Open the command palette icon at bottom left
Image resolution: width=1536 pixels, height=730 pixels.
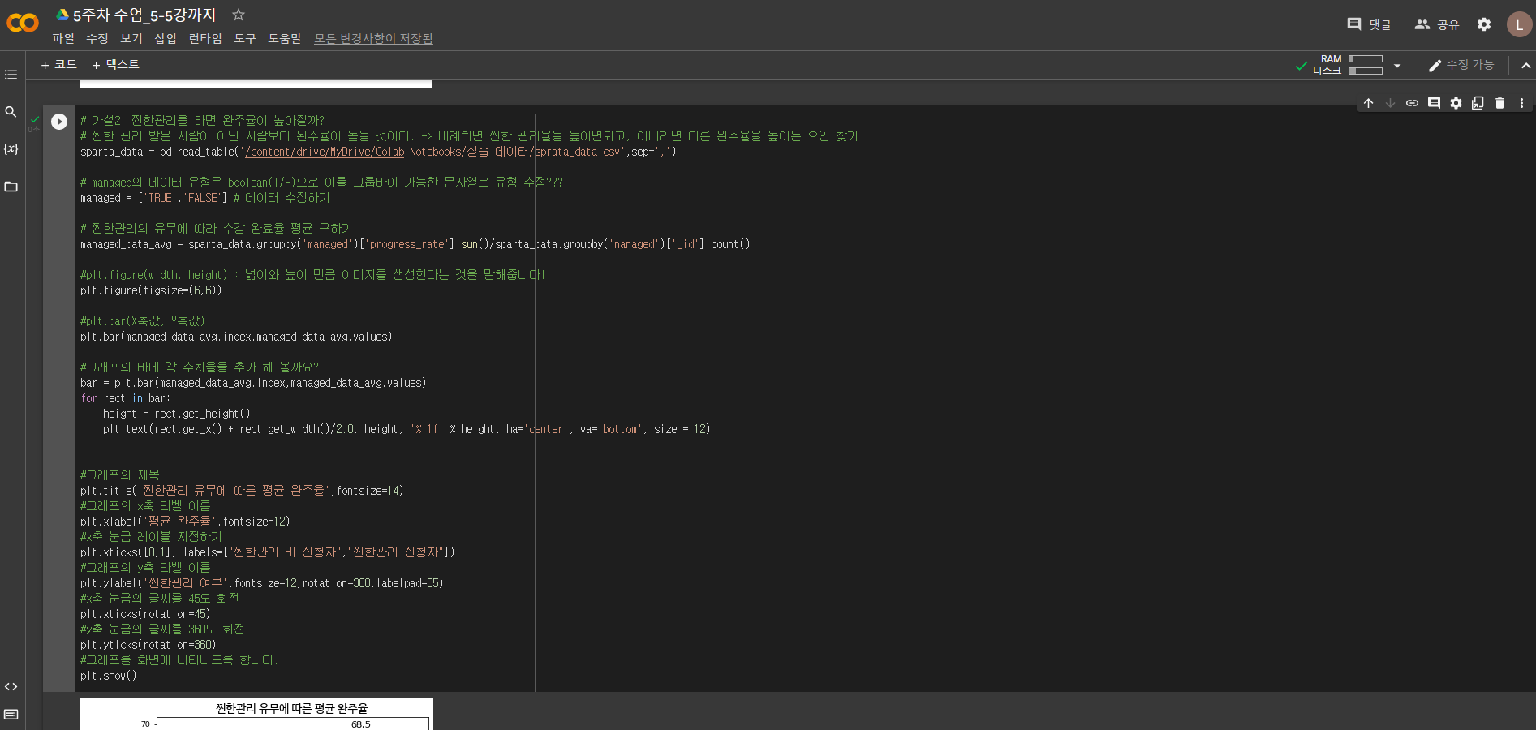point(11,715)
